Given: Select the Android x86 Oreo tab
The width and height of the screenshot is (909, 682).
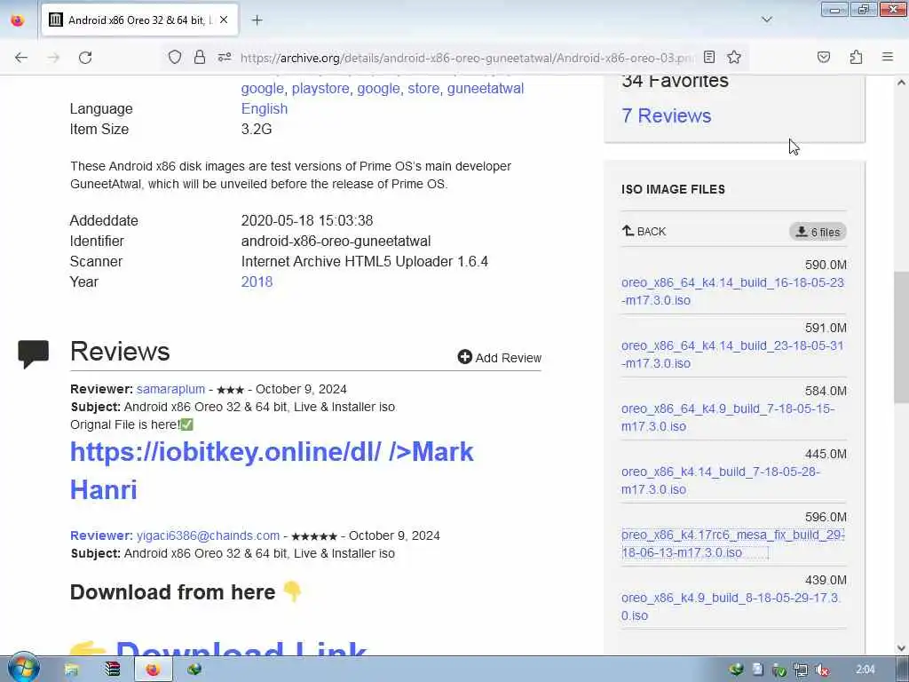Looking at the screenshot, I should pos(139,20).
